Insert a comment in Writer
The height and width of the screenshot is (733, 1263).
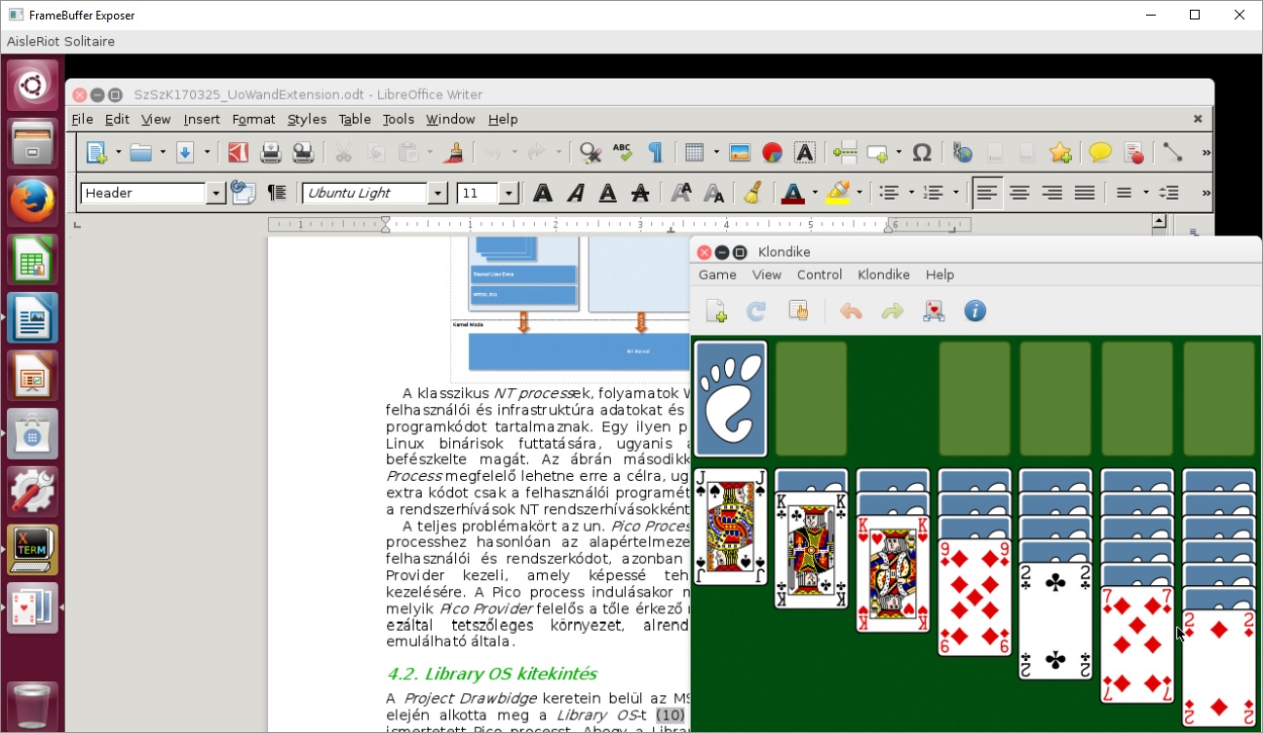pos(1100,153)
